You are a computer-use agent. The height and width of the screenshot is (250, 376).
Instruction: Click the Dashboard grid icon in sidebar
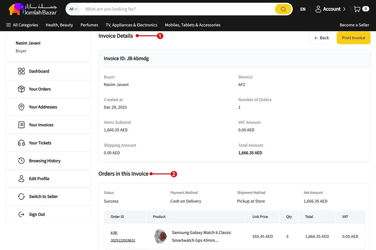(x=21, y=71)
